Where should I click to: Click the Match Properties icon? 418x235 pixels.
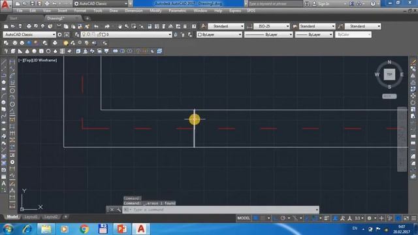point(87,26)
